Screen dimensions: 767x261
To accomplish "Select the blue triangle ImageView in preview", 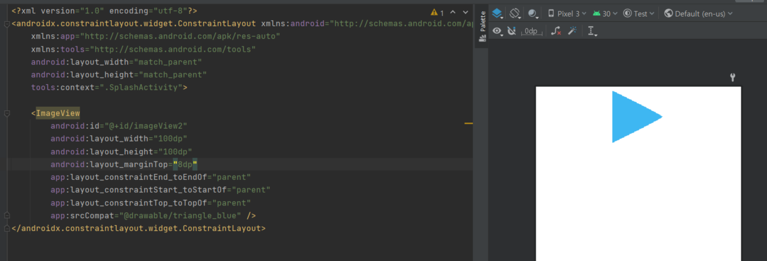I will [637, 116].
